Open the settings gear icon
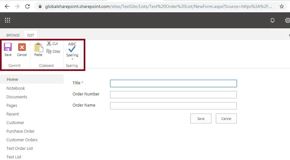Screen dimensions: 290x160 tap(287, 20)
